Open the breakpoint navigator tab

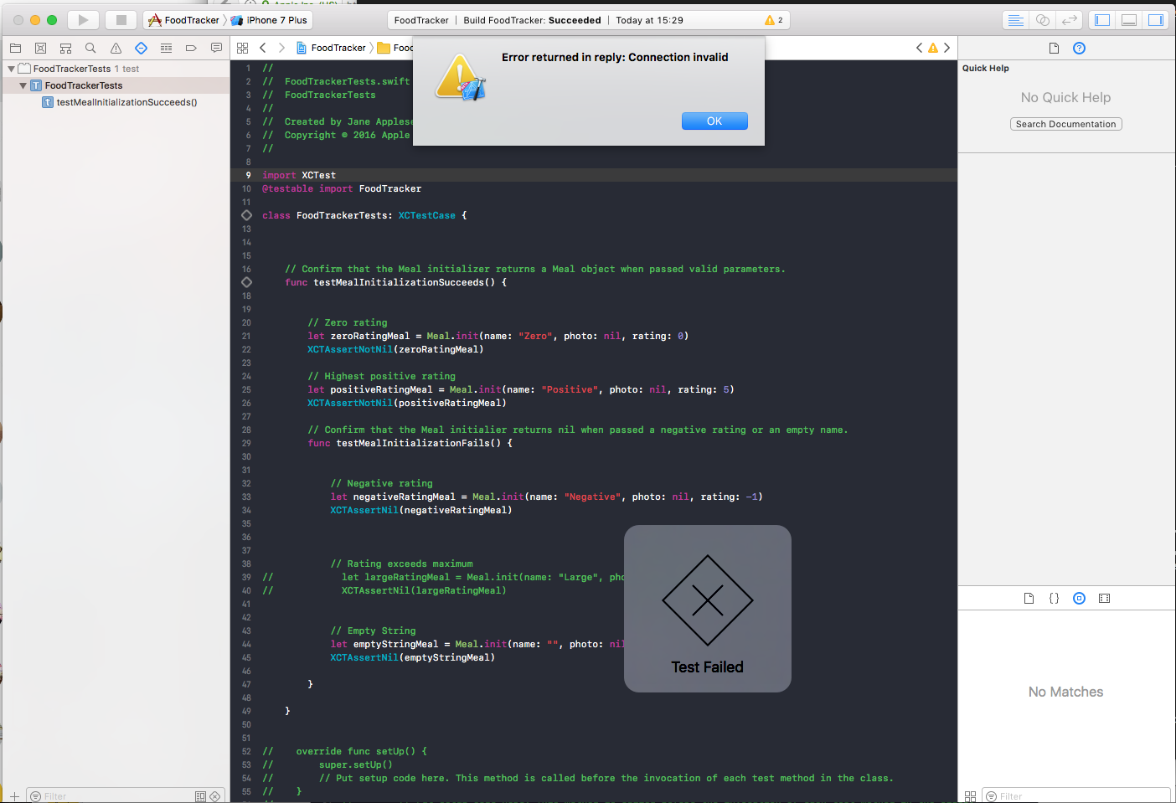191,48
